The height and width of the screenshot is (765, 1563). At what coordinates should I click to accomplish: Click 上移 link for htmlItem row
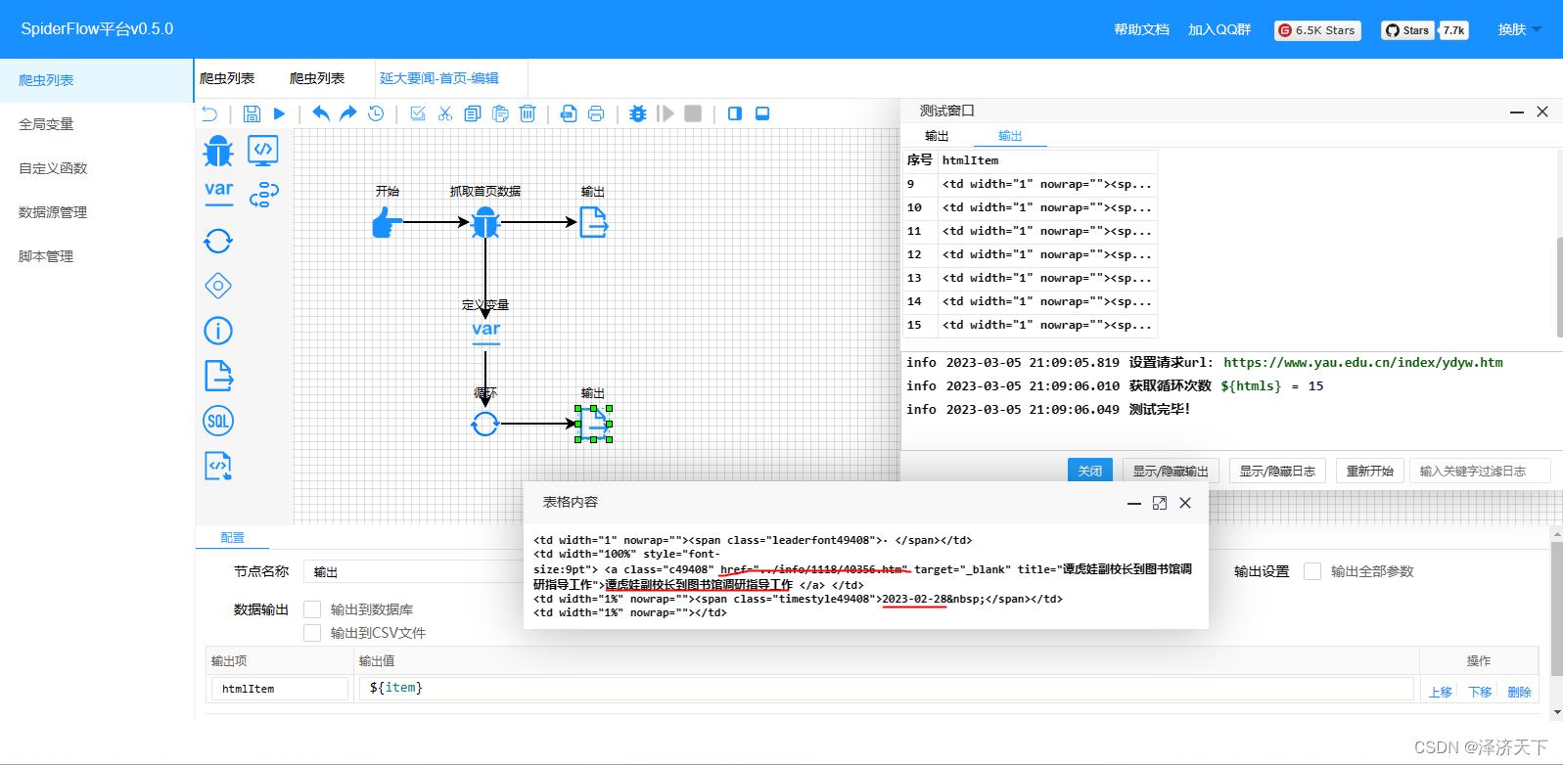1440,692
